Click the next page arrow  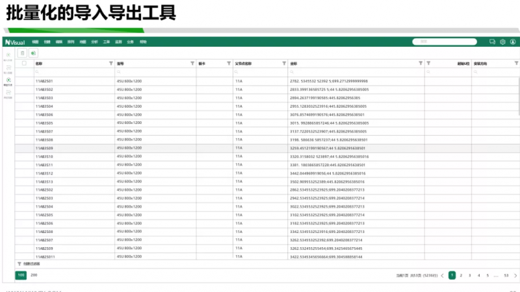[x=515, y=275]
